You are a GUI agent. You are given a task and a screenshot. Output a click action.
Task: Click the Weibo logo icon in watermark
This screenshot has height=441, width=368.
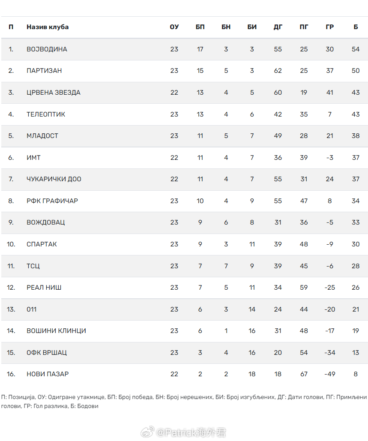[148, 432]
